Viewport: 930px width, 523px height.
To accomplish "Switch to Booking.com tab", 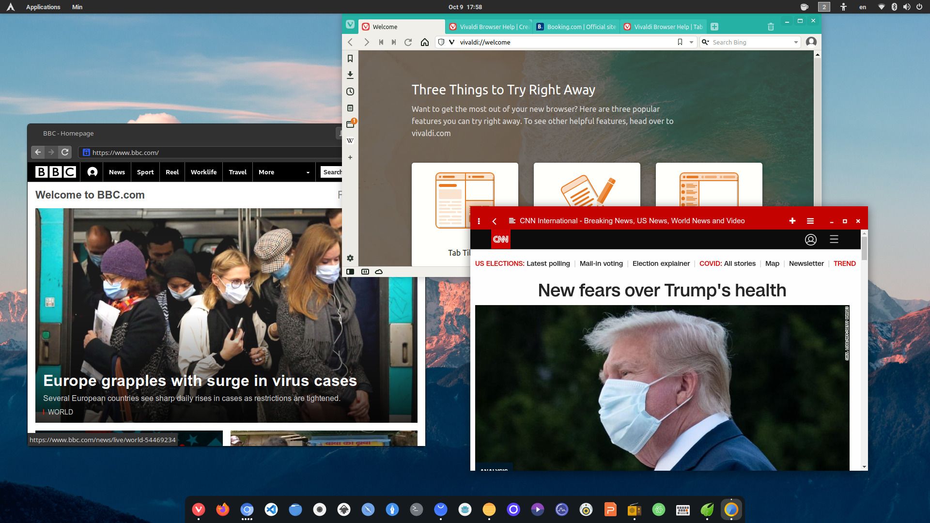I will pyautogui.click(x=576, y=27).
